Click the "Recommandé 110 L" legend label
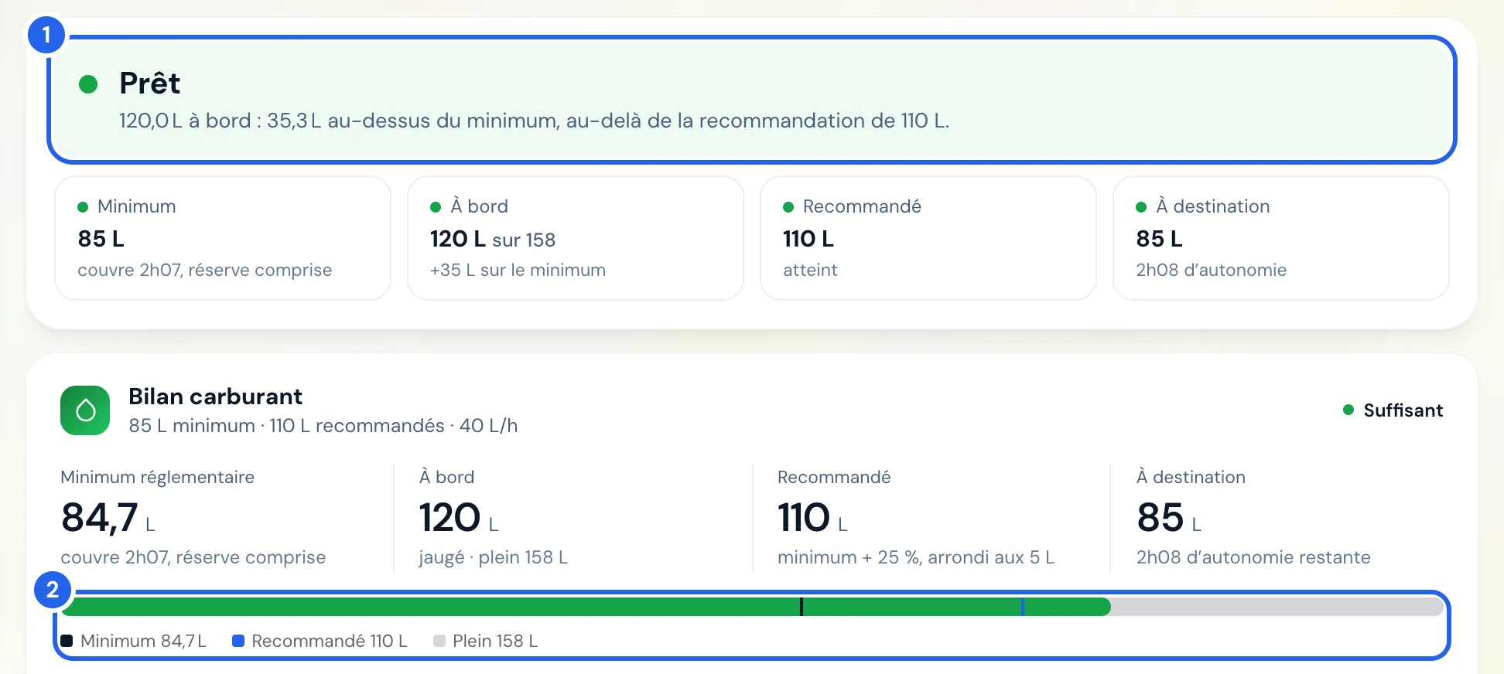 (x=330, y=641)
